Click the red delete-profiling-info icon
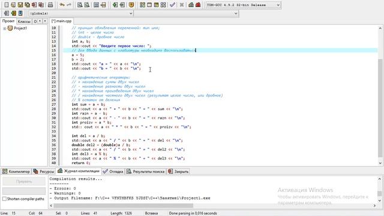The width and height of the screenshot is (384, 216). (198, 5)
